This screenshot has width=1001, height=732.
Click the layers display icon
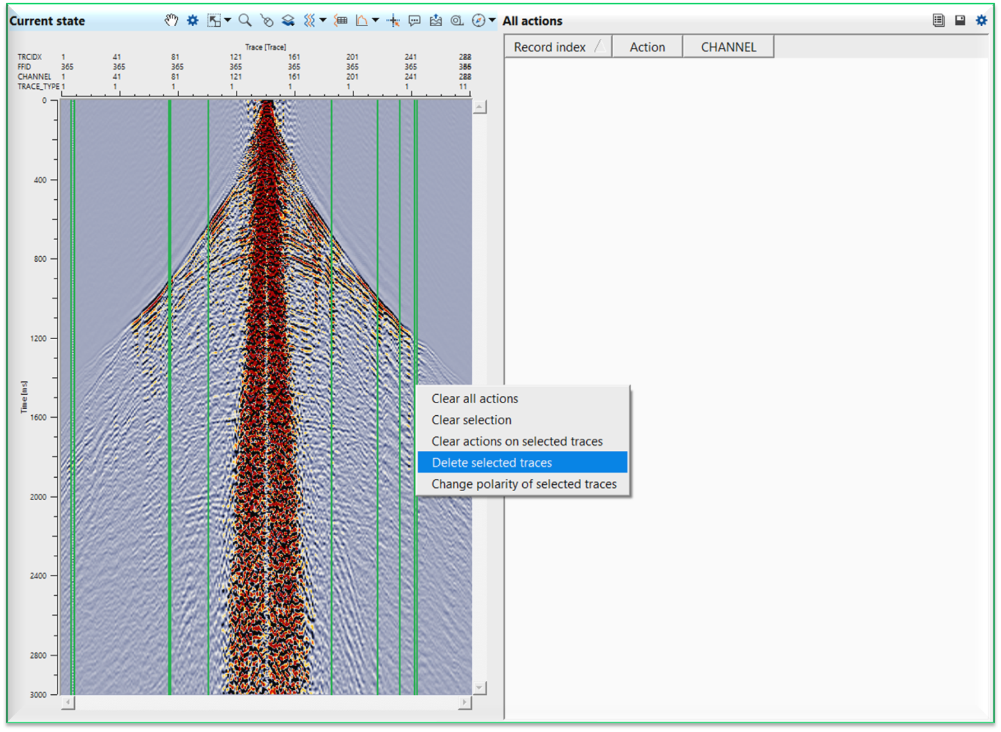coord(288,20)
